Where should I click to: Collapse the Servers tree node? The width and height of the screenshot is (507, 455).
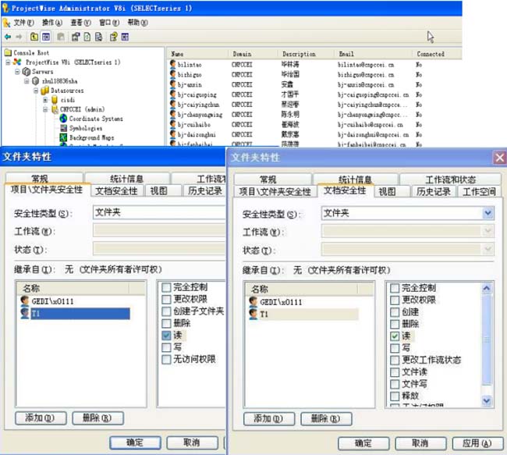tap(17, 72)
